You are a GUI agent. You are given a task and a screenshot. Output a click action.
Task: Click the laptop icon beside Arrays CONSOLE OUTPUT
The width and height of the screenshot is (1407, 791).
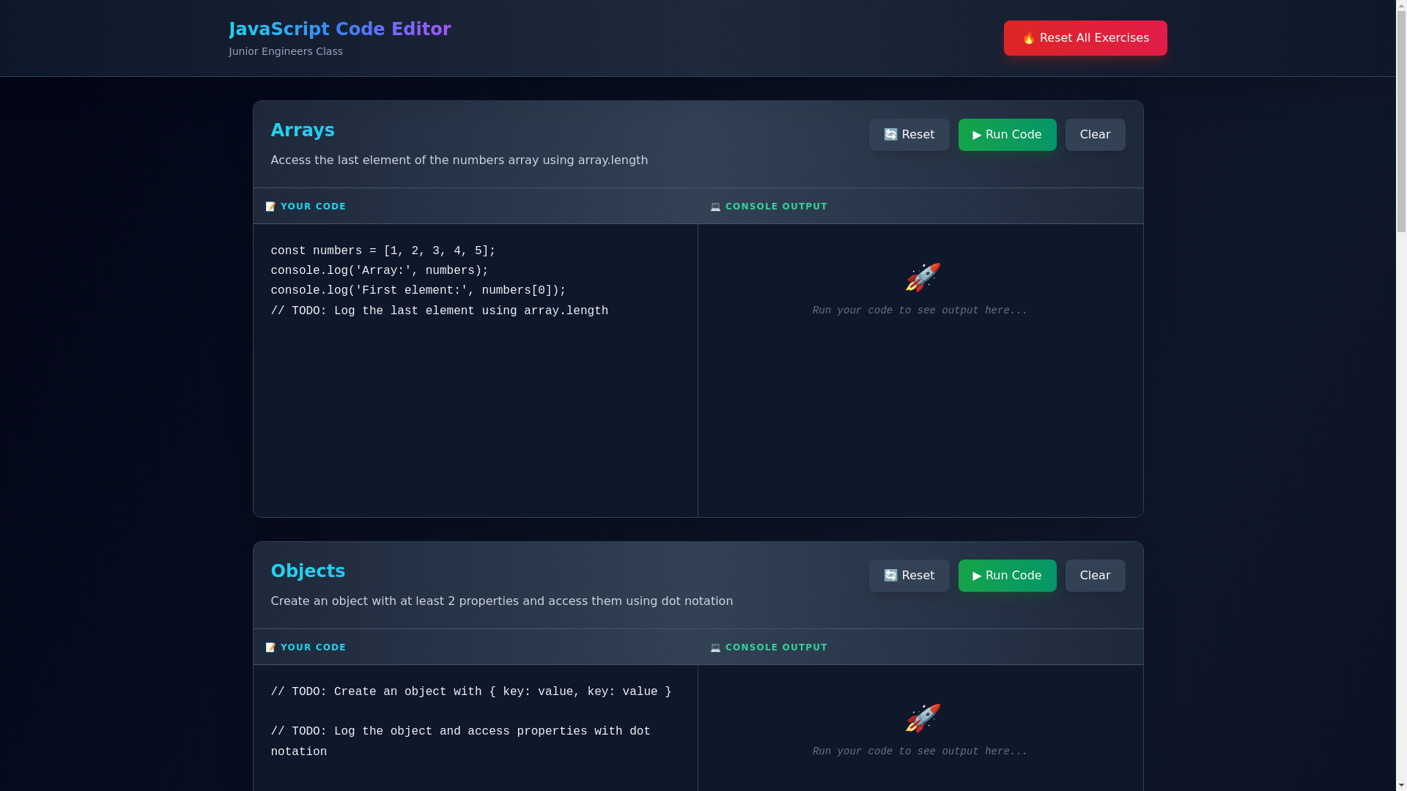(715, 207)
